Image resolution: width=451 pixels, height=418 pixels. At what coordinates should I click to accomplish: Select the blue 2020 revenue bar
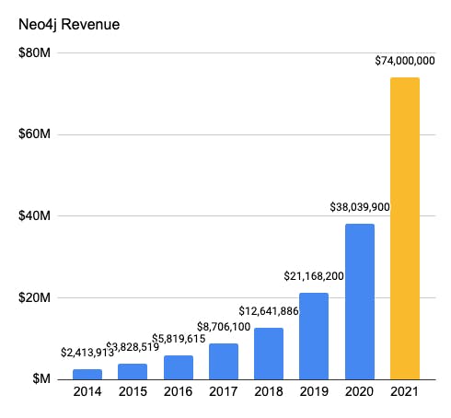click(360, 302)
